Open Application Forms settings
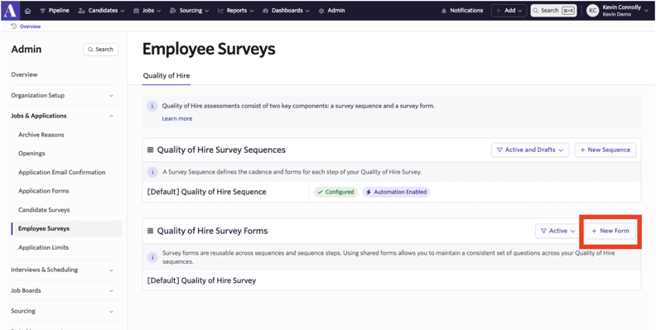The width and height of the screenshot is (656, 330). coord(44,191)
